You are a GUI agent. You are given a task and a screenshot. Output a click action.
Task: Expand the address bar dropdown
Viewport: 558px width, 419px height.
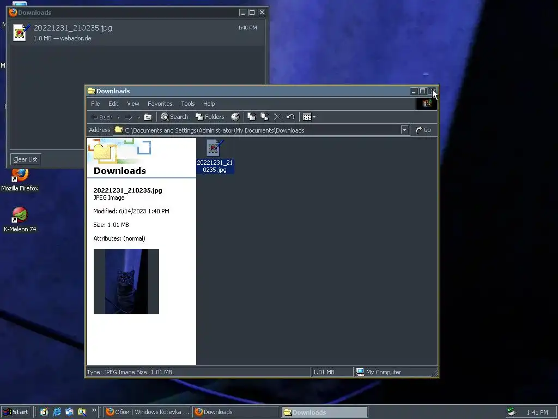[404, 130]
